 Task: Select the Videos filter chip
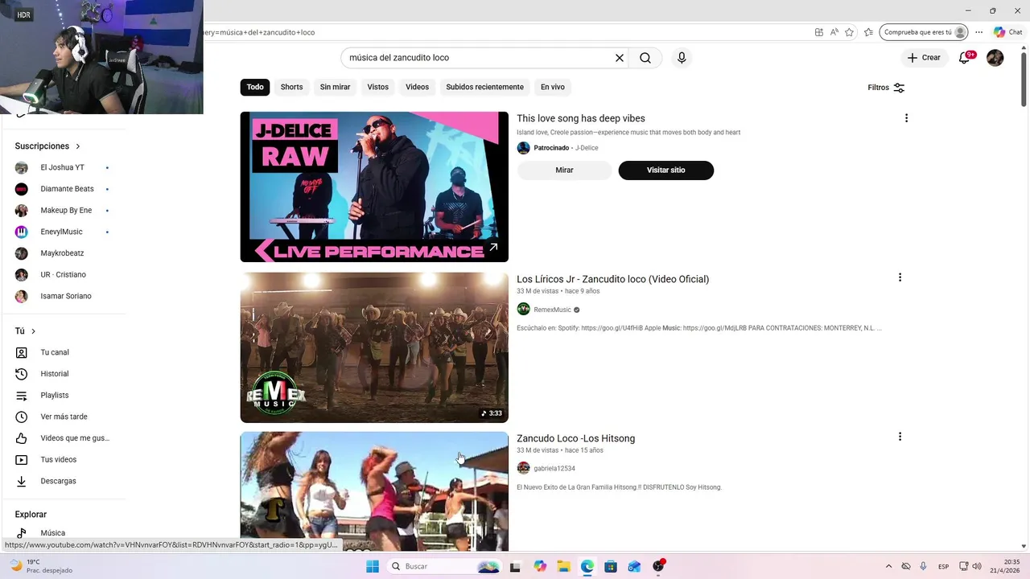tap(417, 87)
